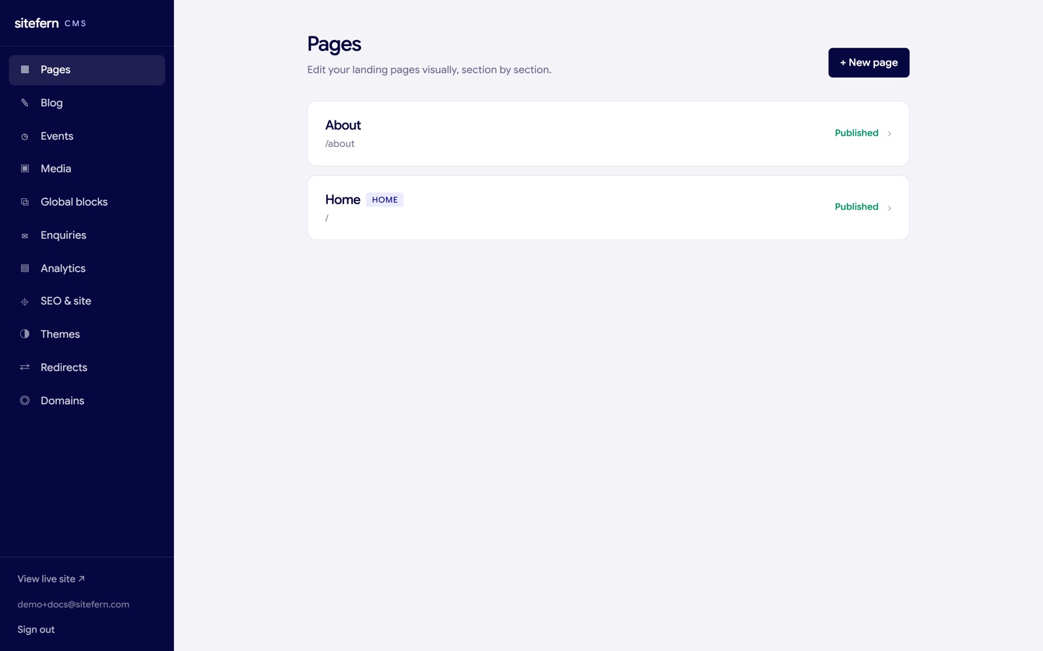This screenshot has width=1043, height=651.
Task: Click the Media image icon
Action: [x=25, y=169]
